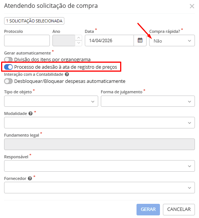Enable Divisão dos itens por organograma toggle
199x218 pixels.
coord(8,59)
